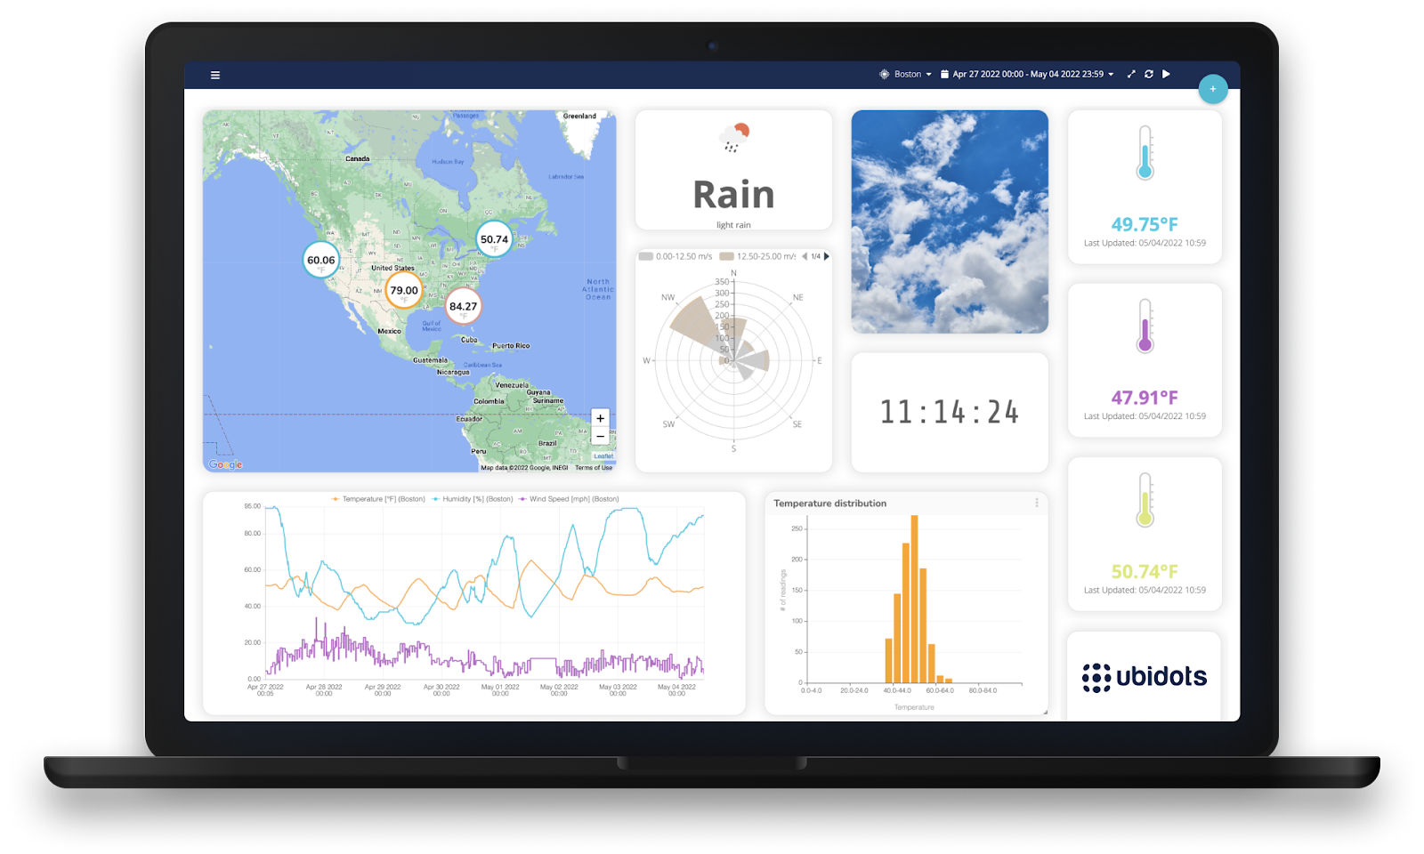Click the Ubidots logo
1424x854 pixels.
click(x=1145, y=677)
